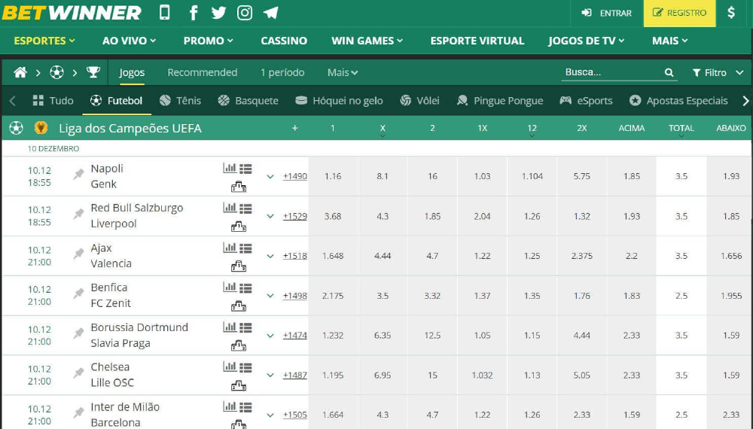Open the Apostas Especiais tab
Screen dimensions: 753x429
point(678,100)
